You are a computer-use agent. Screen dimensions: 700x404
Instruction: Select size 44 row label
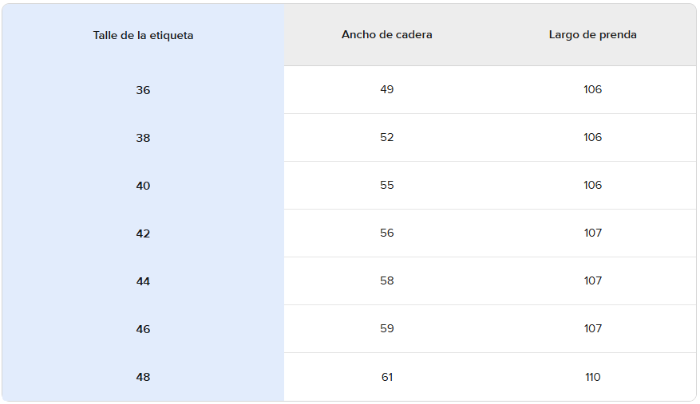(143, 281)
